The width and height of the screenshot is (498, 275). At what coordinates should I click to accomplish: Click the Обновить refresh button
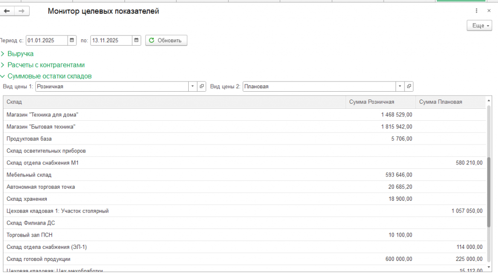[x=166, y=40]
